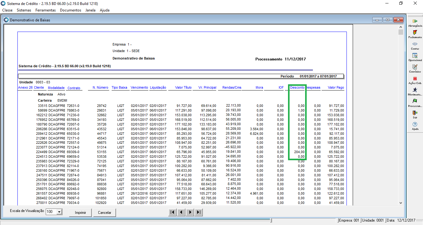Click the Cancelar button
The width and height of the screenshot is (423, 225).
coord(105,213)
